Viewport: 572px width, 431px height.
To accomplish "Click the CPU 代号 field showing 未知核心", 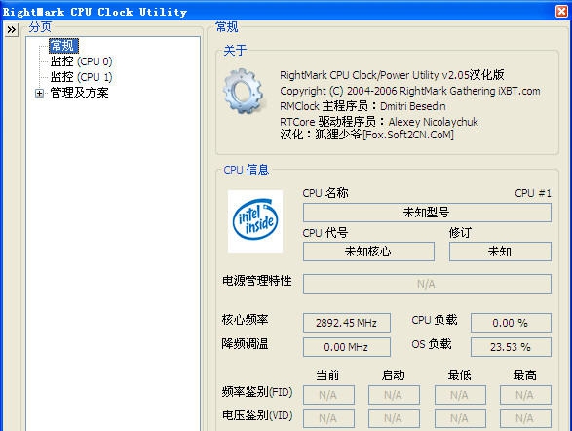I will click(x=368, y=252).
